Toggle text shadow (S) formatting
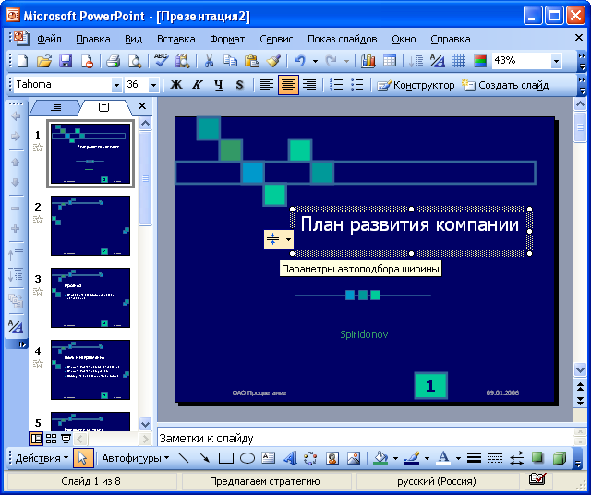Viewport: 591px width, 495px height. tap(240, 85)
